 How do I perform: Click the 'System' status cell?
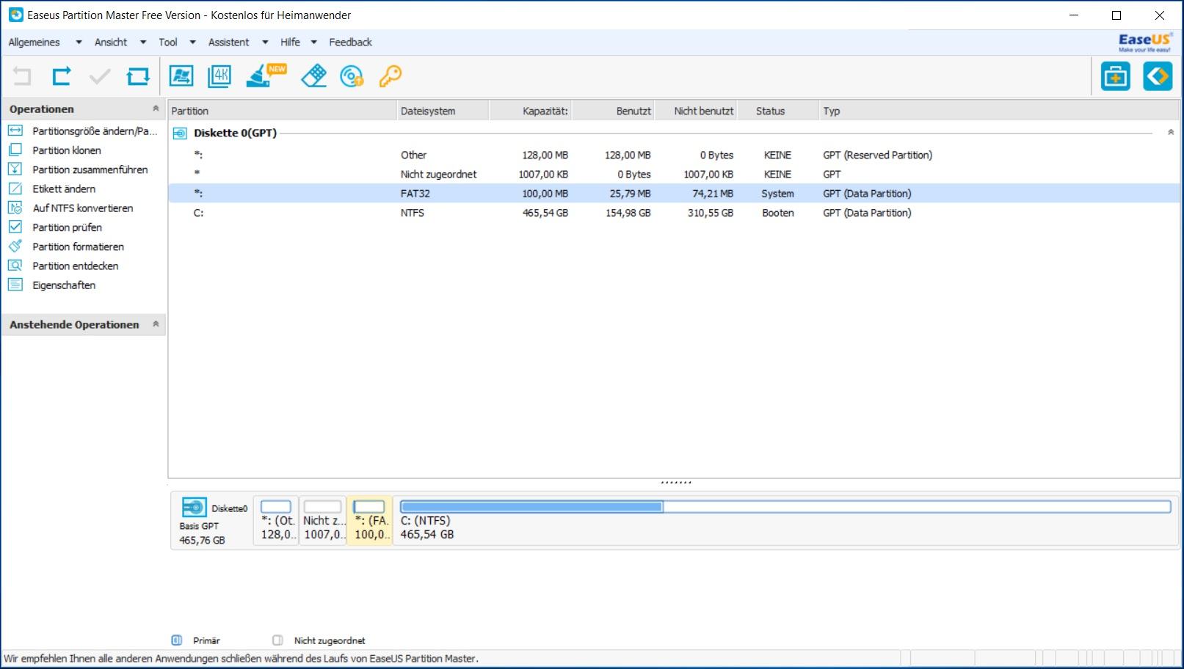click(777, 194)
